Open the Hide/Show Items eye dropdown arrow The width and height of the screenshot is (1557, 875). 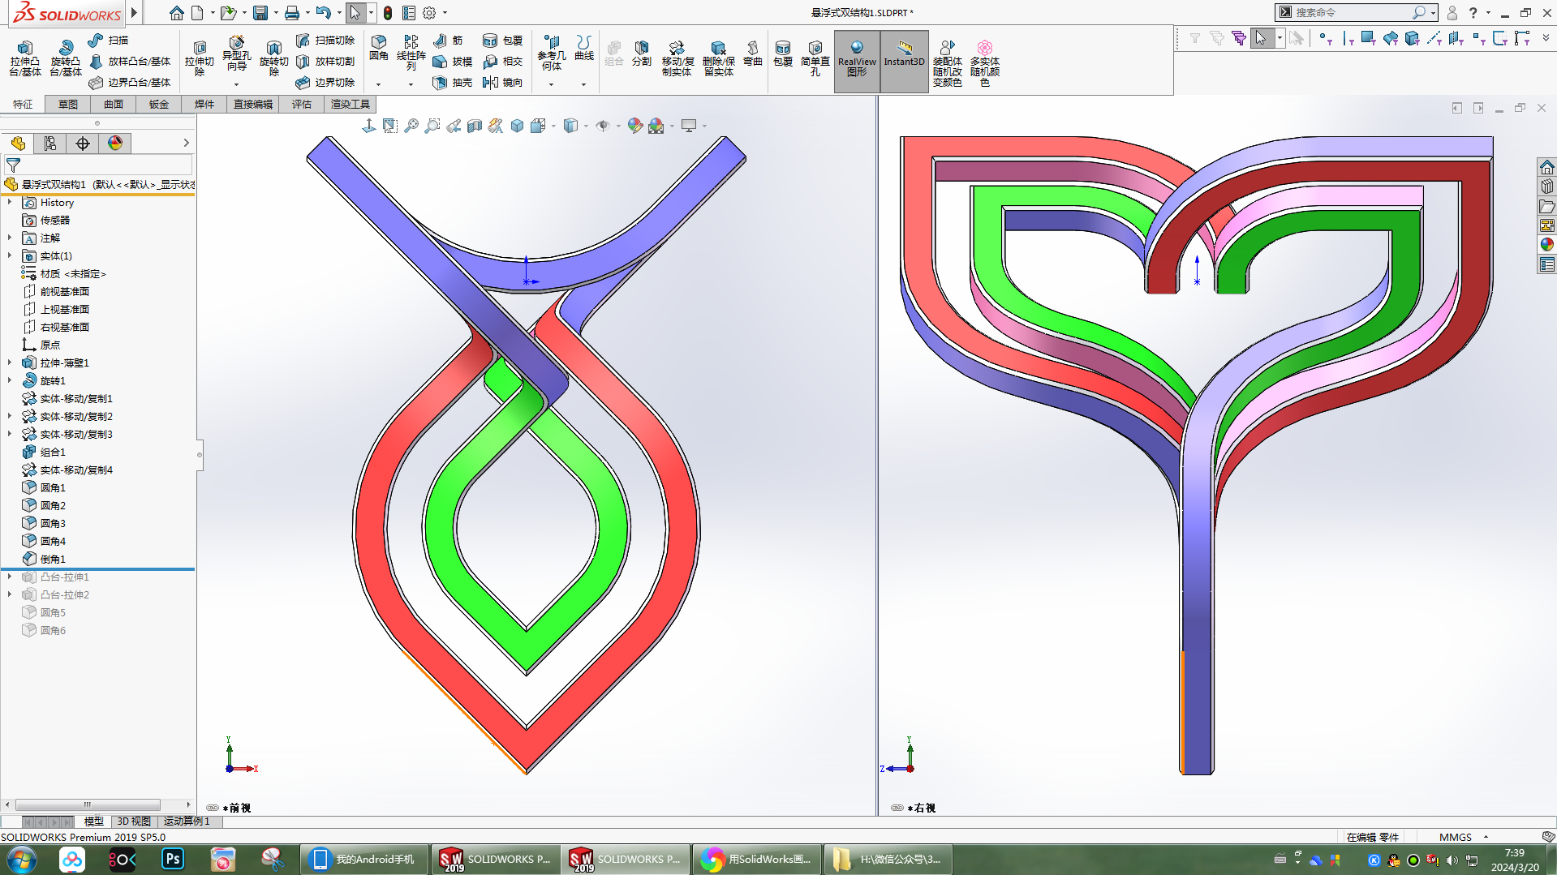[x=618, y=126]
